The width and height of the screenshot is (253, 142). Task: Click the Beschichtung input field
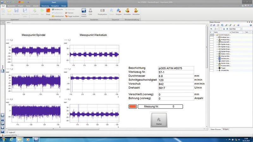pos(175,68)
